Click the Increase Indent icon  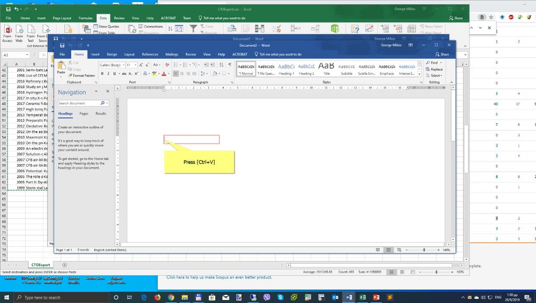(x=213, y=64)
